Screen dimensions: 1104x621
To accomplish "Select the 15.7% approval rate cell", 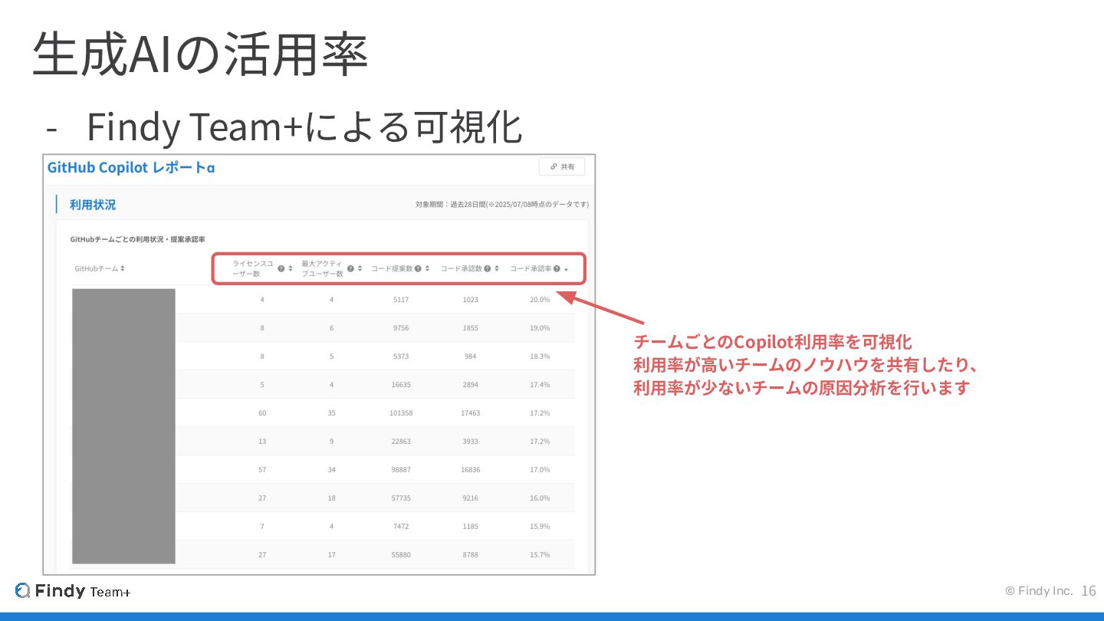I will (540, 555).
